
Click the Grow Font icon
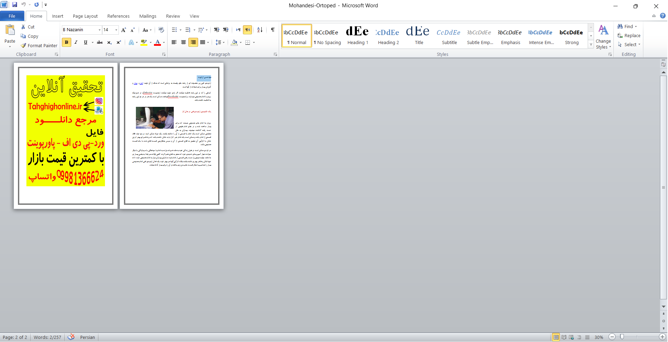(124, 30)
